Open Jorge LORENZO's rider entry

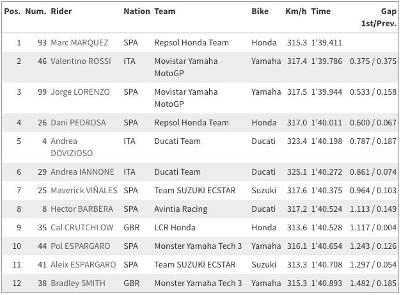(81, 92)
